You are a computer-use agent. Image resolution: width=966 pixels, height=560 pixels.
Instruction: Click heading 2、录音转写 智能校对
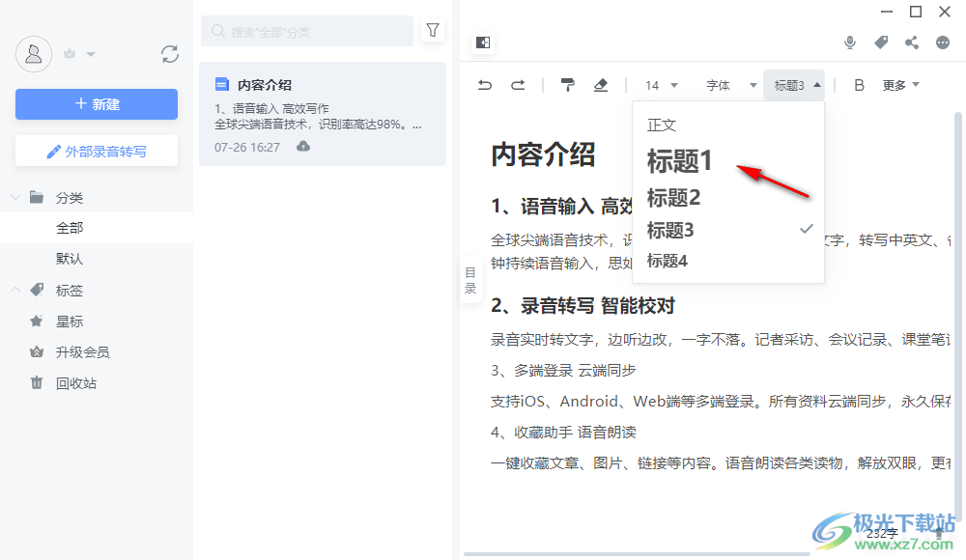click(x=582, y=305)
